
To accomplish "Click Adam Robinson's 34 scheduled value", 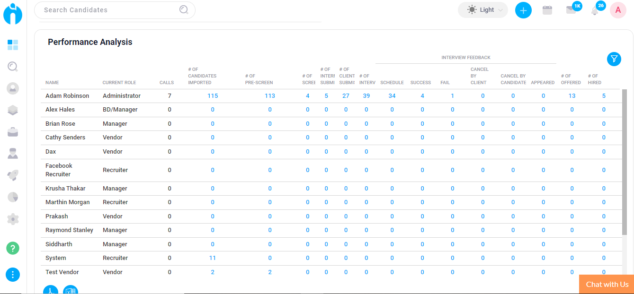I will coord(392,96).
